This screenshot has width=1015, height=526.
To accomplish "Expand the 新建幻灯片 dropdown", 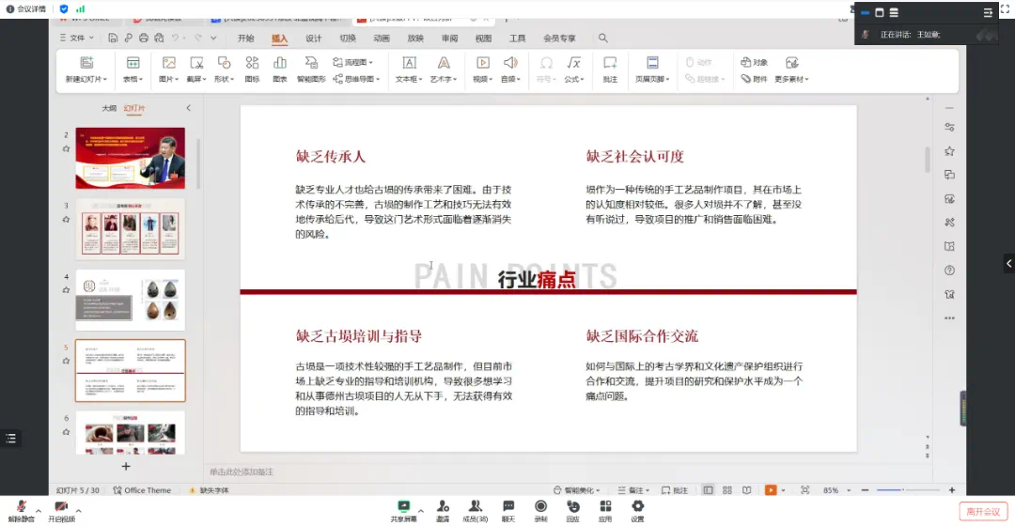I will click(86, 80).
